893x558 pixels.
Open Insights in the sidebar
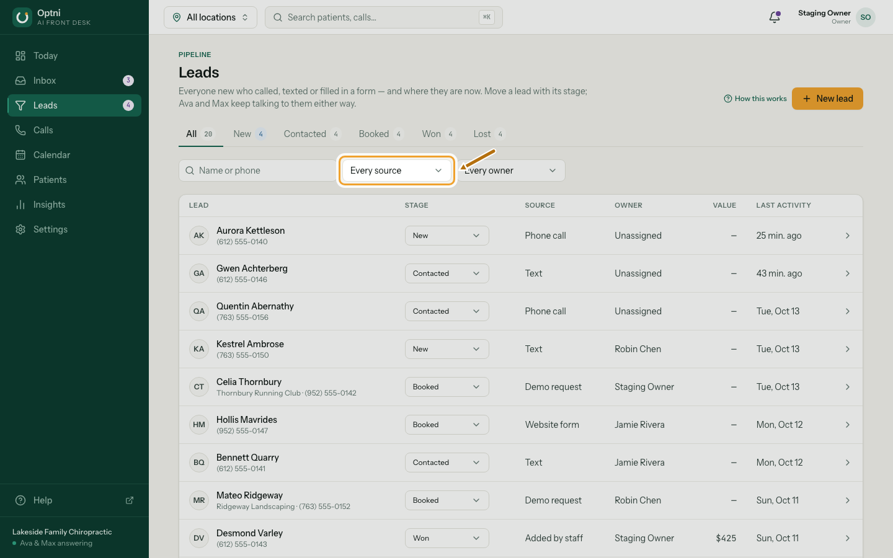(74, 205)
